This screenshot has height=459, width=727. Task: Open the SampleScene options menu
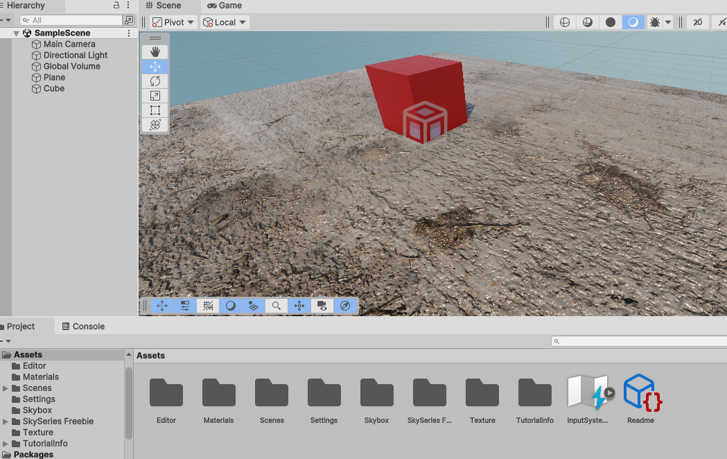129,33
